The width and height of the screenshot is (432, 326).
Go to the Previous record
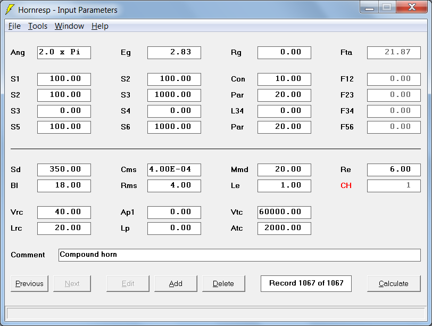(x=29, y=283)
